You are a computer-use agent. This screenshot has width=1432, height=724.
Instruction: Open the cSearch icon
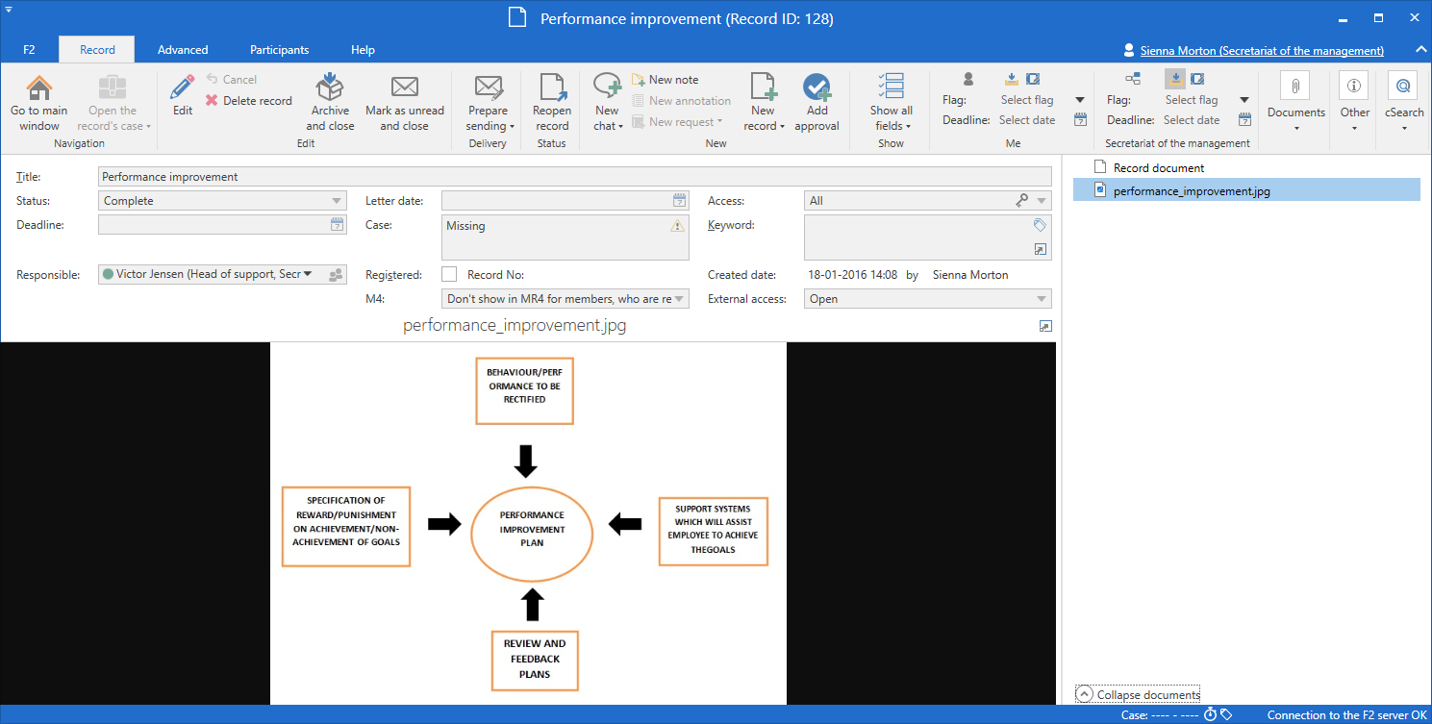point(1403,87)
